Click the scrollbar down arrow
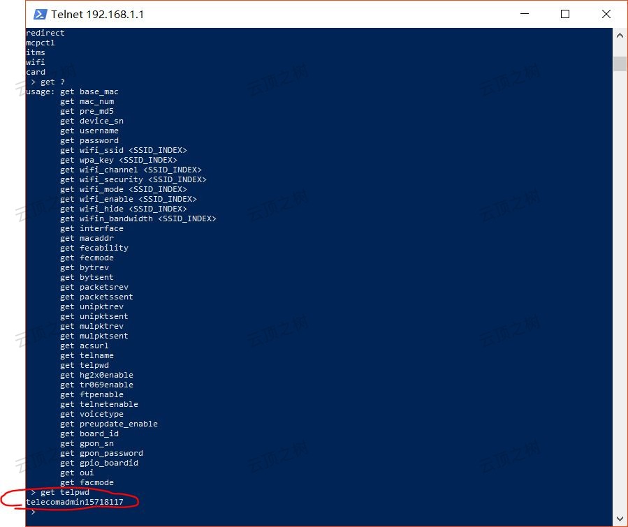The image size is (628, 527). (x=619, y=519)
